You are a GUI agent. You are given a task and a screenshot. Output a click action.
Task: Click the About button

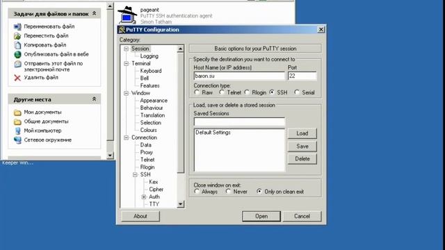click(x=140, y=216)
